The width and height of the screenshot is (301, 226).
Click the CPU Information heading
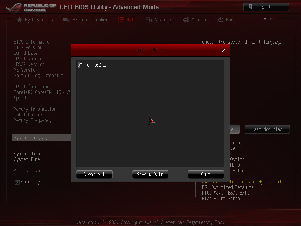click(x=31, y=87)
